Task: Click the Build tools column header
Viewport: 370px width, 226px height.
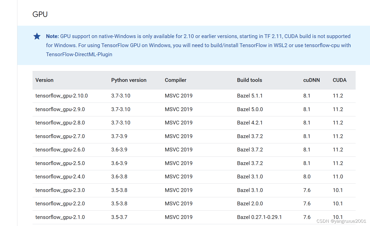Action: point(250,80)
